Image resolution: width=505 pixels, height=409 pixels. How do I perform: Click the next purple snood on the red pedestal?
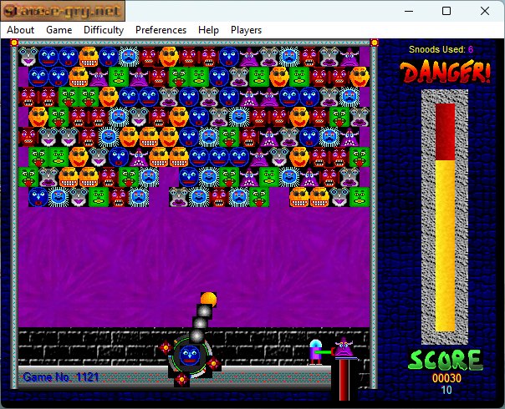(344, 347)
